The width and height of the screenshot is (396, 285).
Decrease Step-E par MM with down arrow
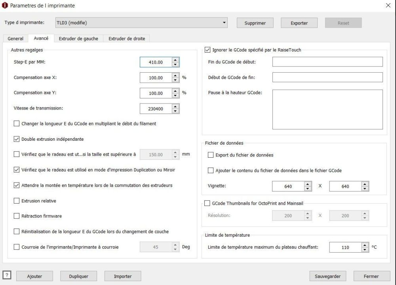coord(175,64)
